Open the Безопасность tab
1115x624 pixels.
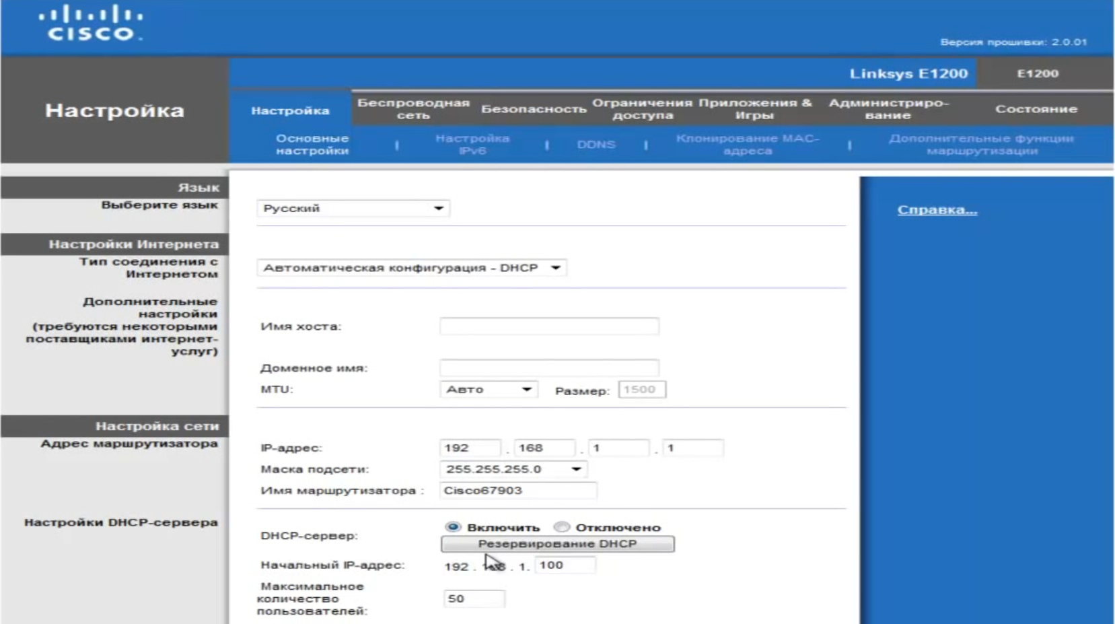click(x=534, y=109)
